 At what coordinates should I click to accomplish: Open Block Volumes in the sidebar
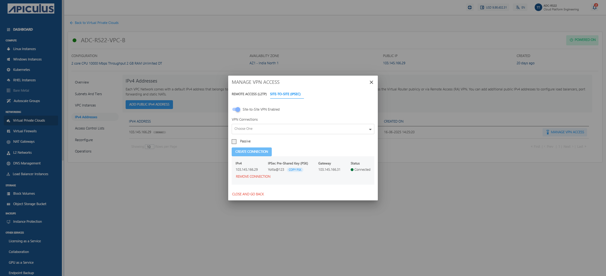tap(24, 194)
